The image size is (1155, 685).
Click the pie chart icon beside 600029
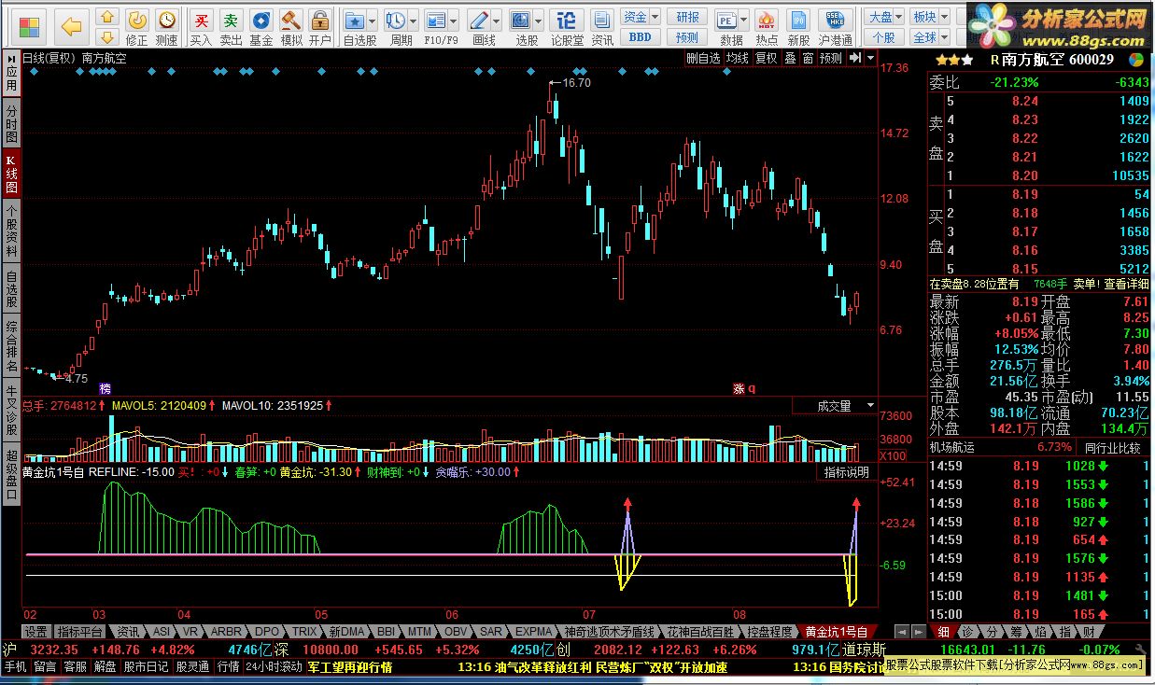pyautogui.click(x=1135, y=59)
